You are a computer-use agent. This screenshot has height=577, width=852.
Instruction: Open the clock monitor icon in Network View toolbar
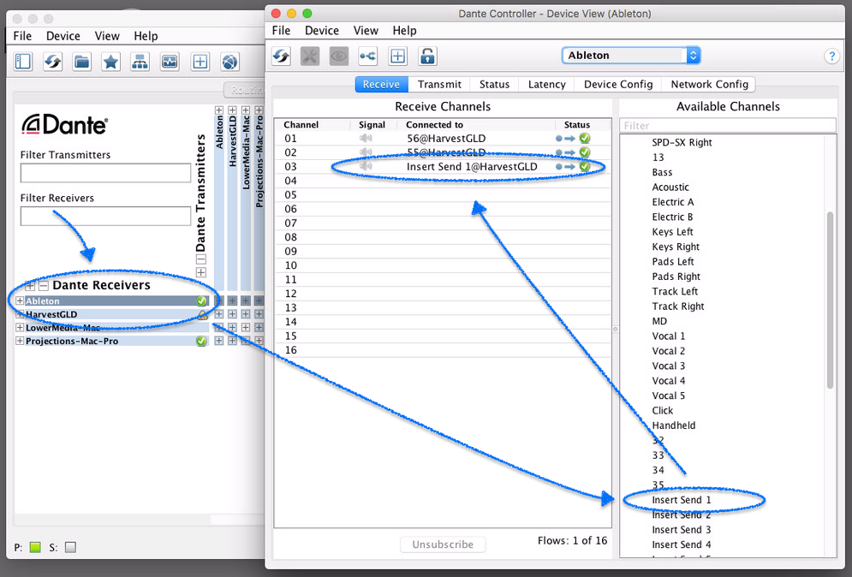click(170, 62)
